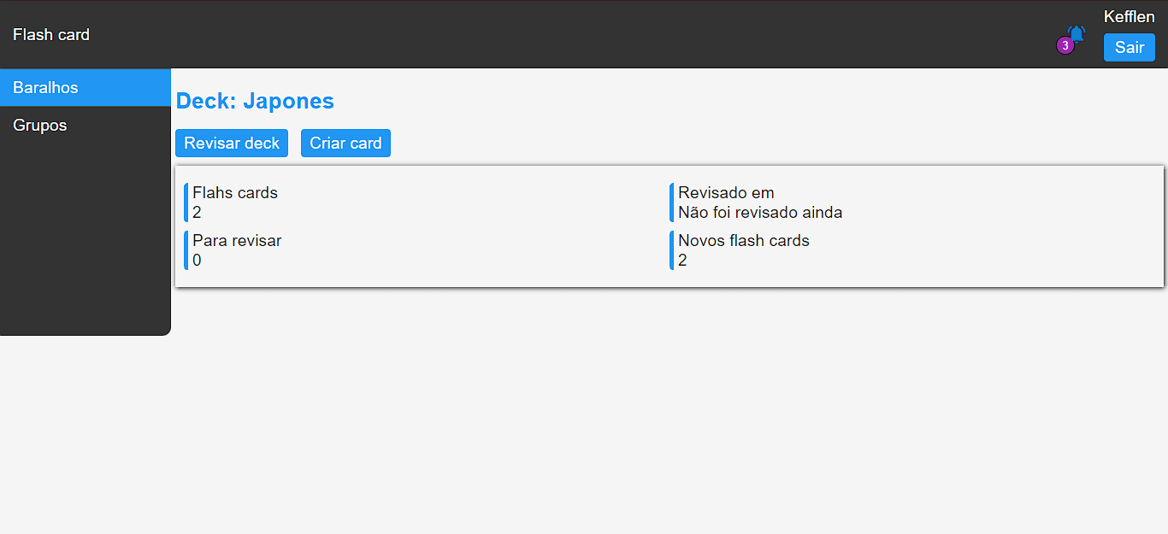Open Grupos in the sidebar
The width and height of the screenshot is (1168, 534).
[40, 126]
